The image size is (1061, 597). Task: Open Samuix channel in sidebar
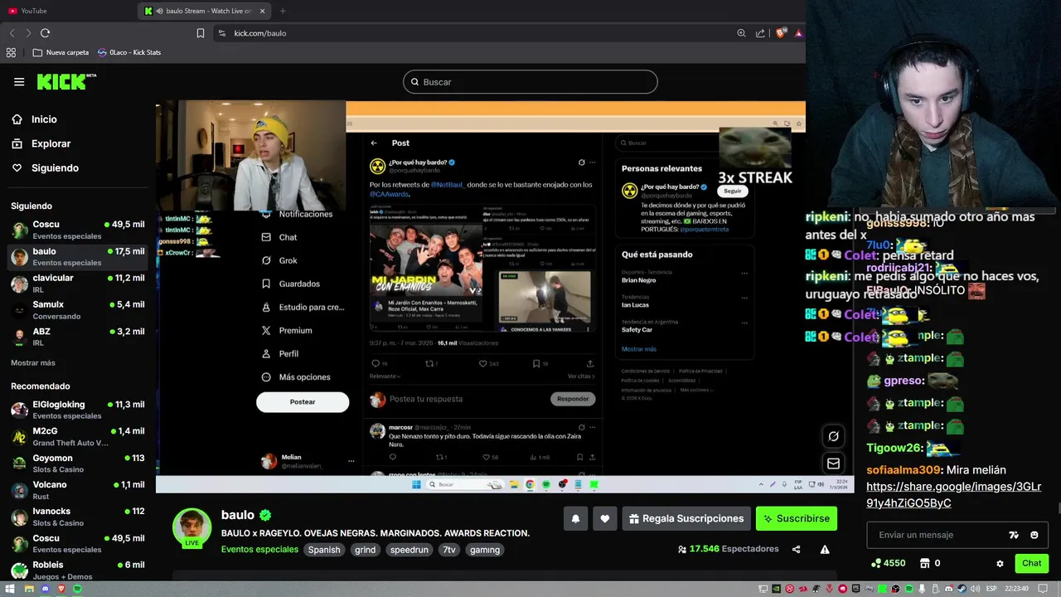coord(78,310)
